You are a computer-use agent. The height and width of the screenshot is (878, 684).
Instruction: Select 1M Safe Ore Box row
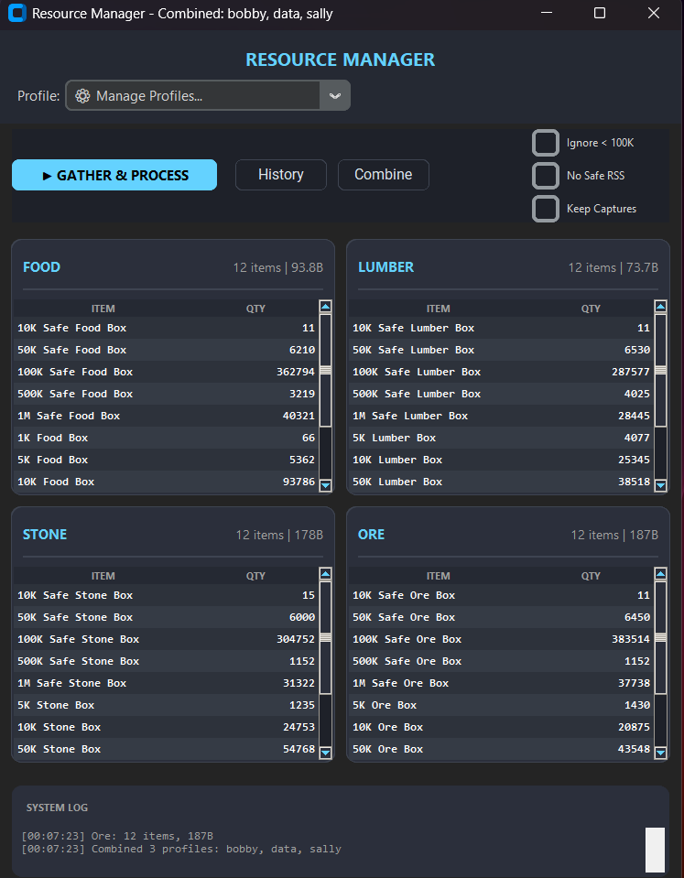(x=500, y=683)
